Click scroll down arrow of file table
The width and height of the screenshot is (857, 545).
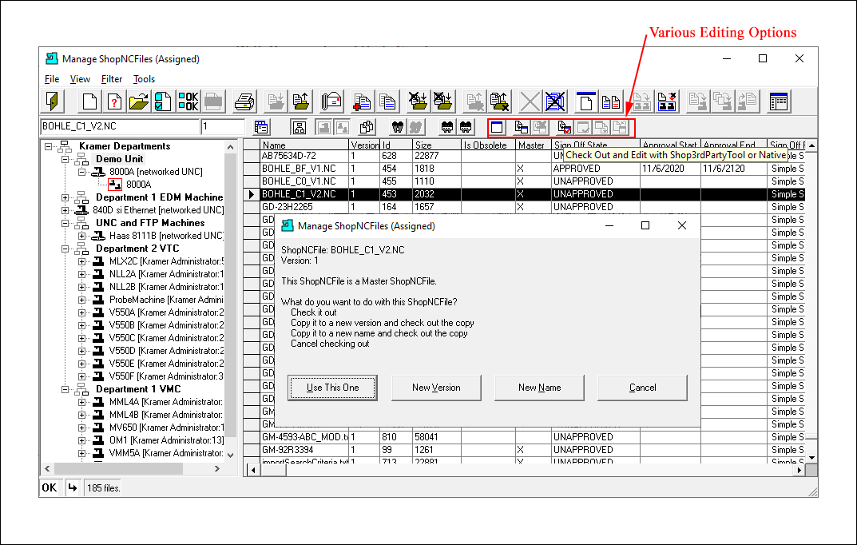pyautogui.click(x=811, y=458)
